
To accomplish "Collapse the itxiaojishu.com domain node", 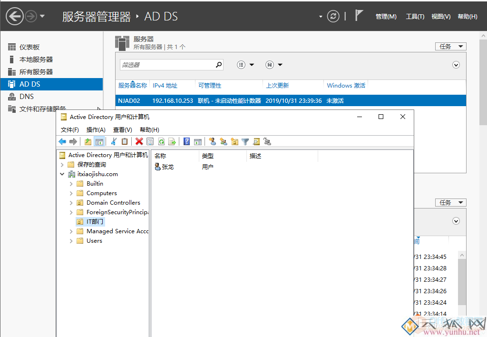I will (x=62, y=174).
